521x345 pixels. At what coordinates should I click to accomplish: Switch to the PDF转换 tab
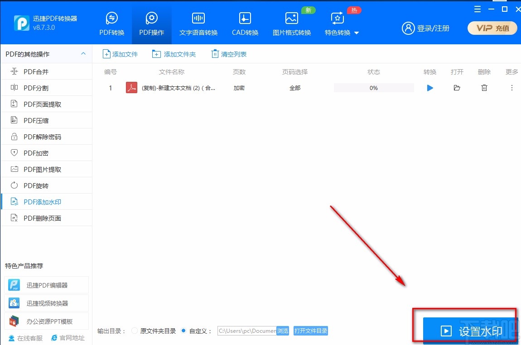click(x=111, y=23)
